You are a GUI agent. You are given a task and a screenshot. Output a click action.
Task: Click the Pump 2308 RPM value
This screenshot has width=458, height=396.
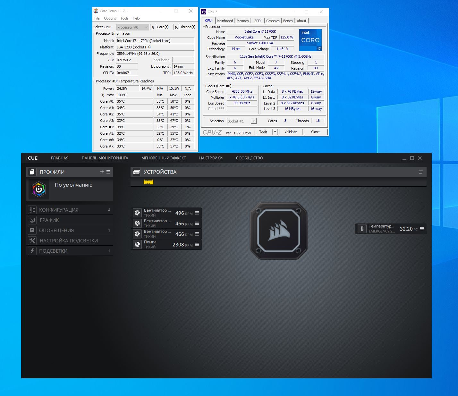pos(182,245)
